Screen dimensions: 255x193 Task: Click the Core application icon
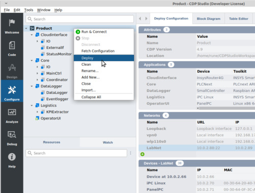coord(37,60)
